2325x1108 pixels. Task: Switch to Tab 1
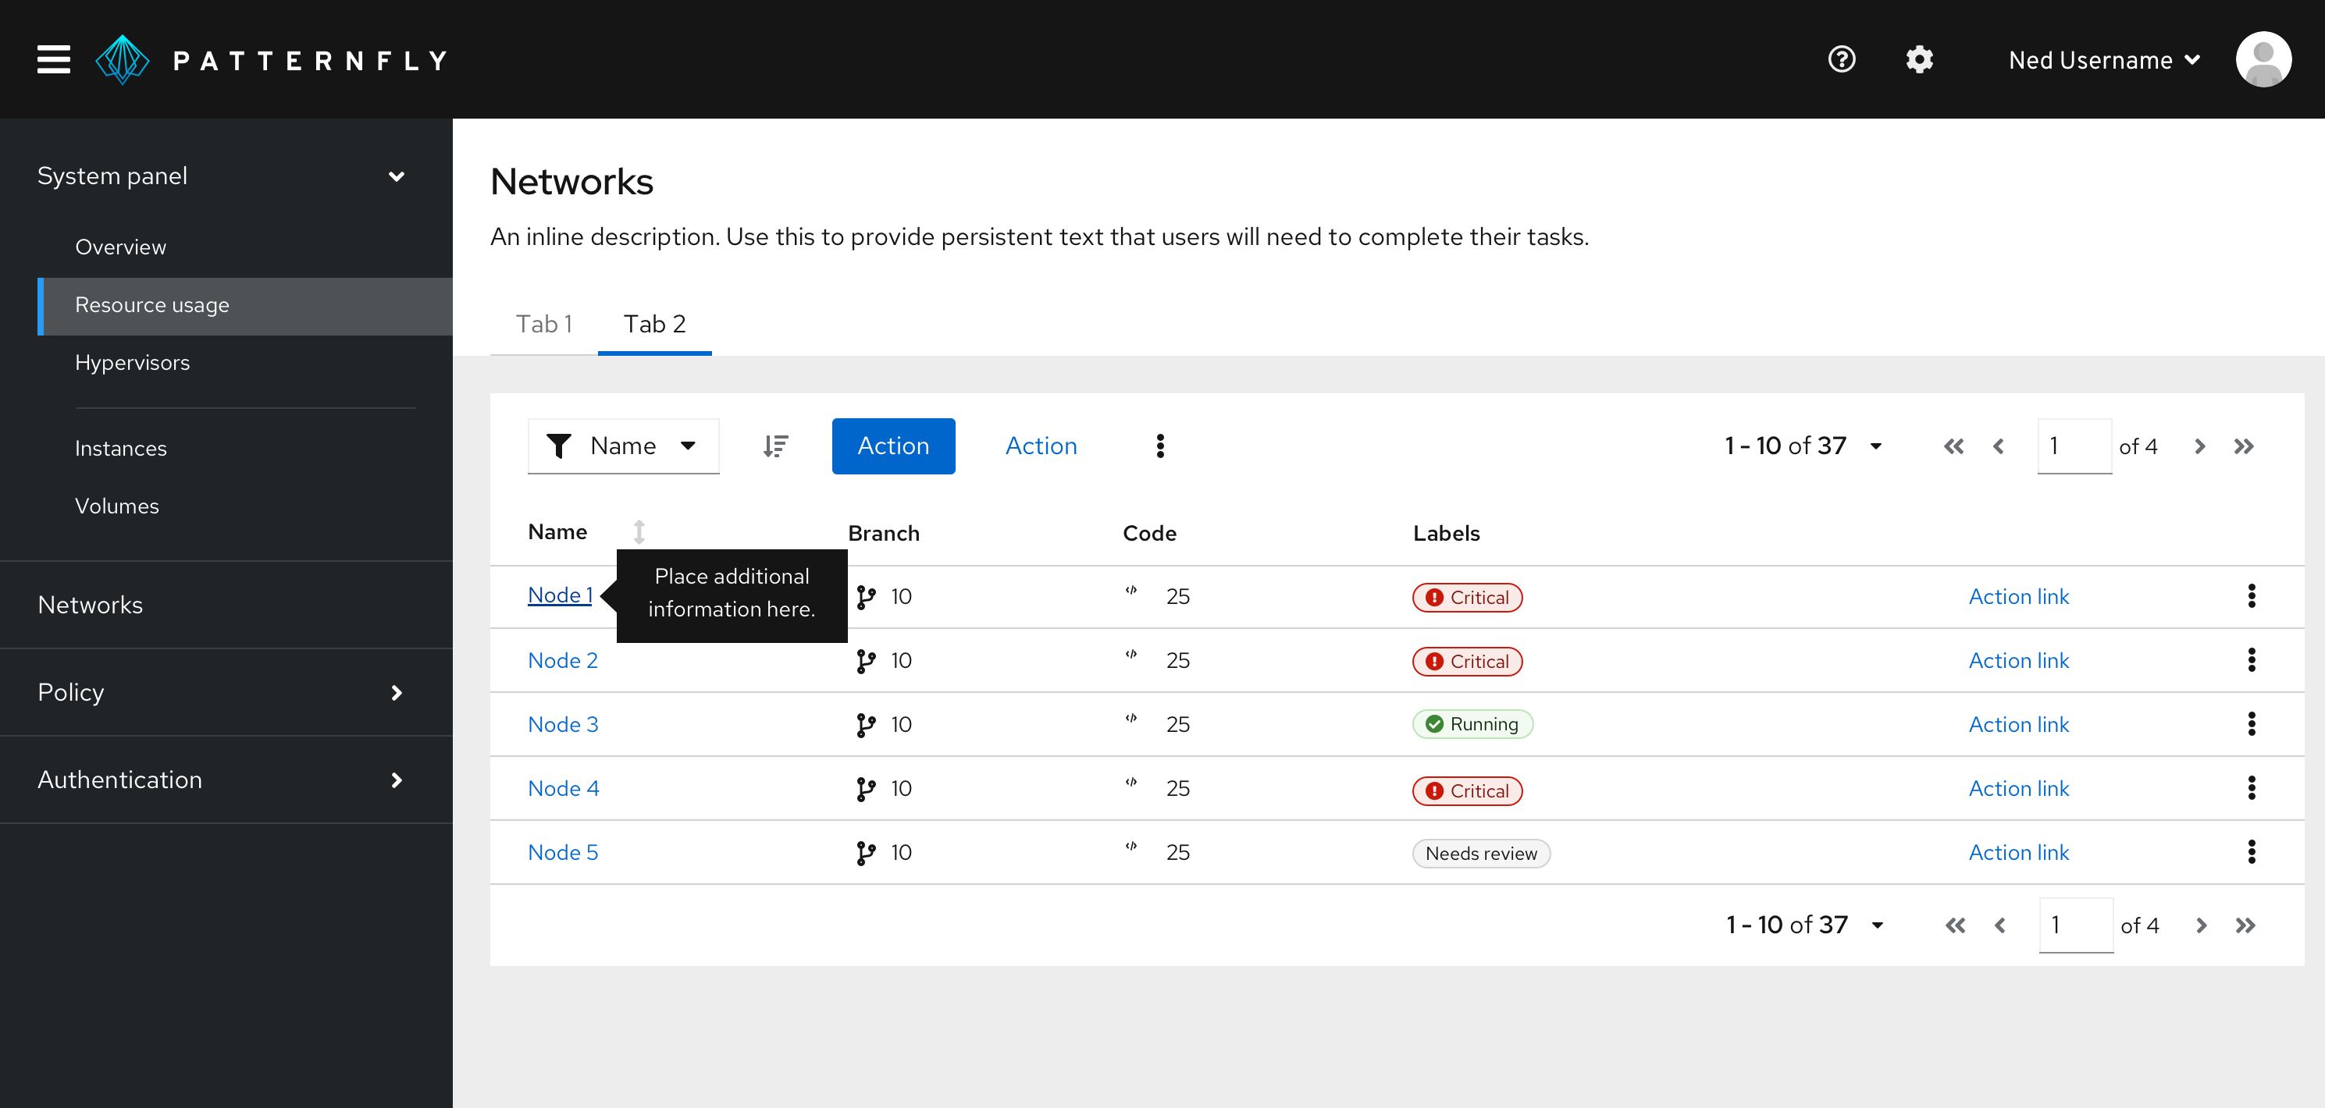543,324
